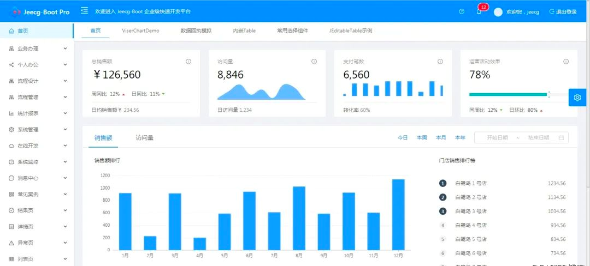
Task: Switch to the 访问量 chart tab
Action: point(144,138)
